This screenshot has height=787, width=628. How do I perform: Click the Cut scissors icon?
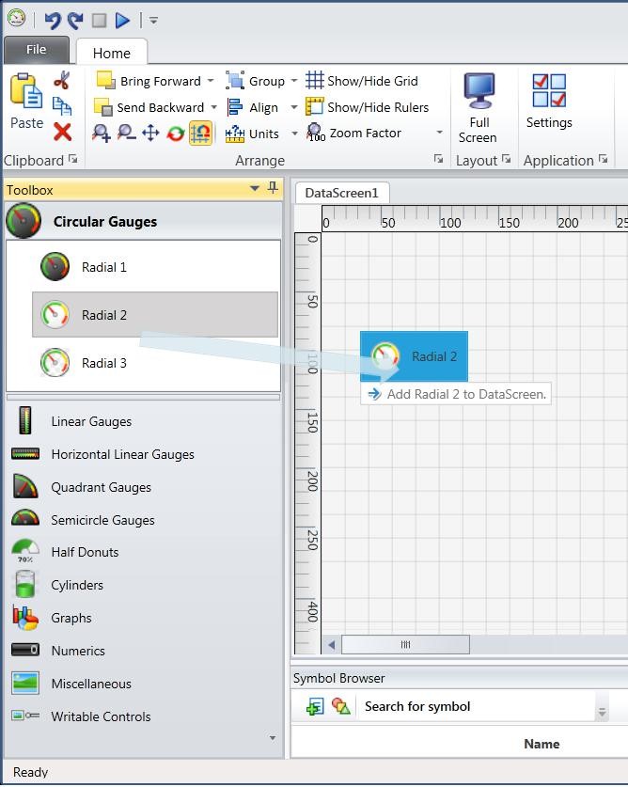62,80
